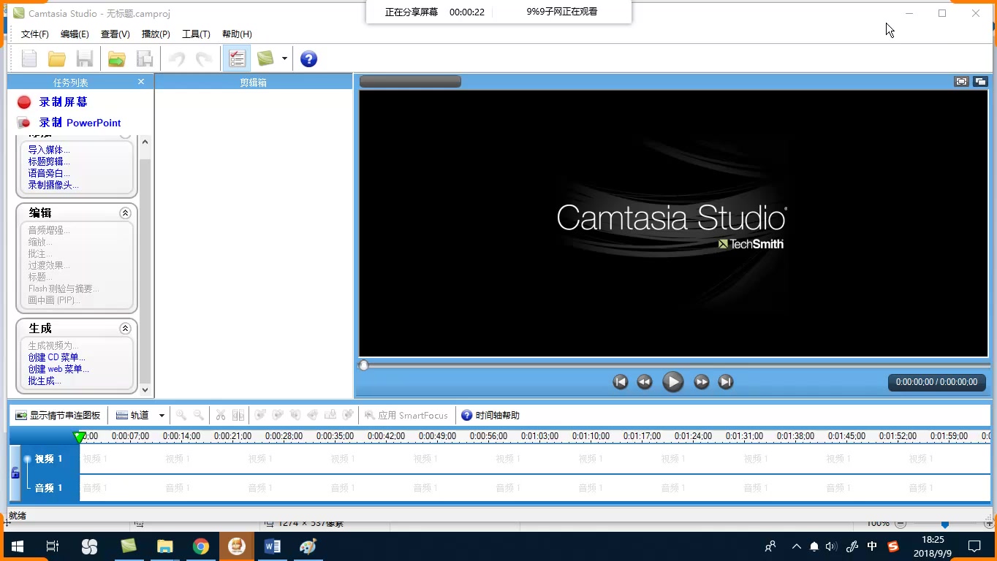Click the 创建 web 菜单... link
This screenshot has height=561, width=997.
pyautogui.click(x=58, y=369)
